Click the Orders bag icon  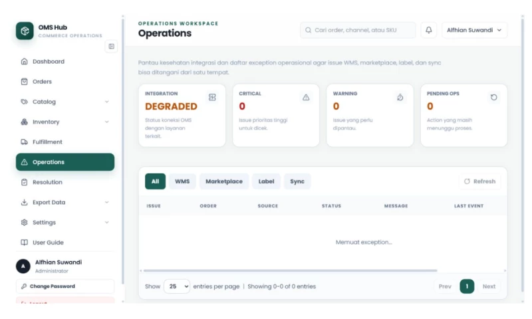click(24, 81)
